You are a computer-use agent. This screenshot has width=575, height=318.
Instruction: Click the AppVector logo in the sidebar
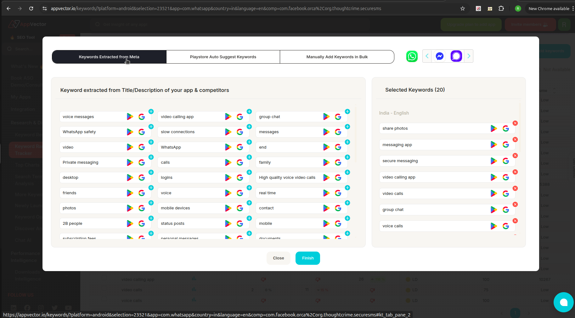pos(27,24)
